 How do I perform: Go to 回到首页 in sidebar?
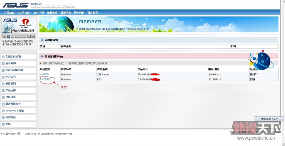[18, 117]
